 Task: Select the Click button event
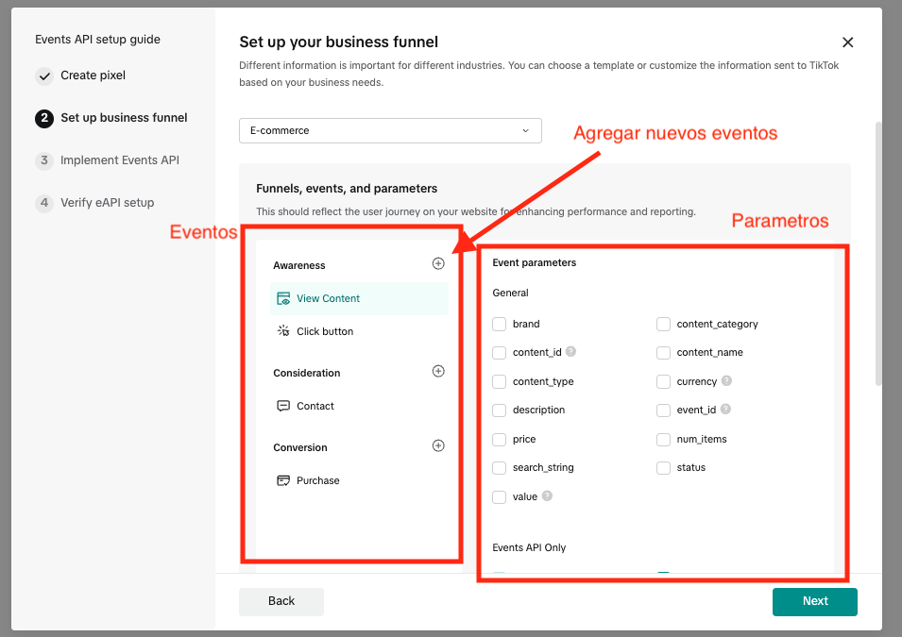point(359,331)
